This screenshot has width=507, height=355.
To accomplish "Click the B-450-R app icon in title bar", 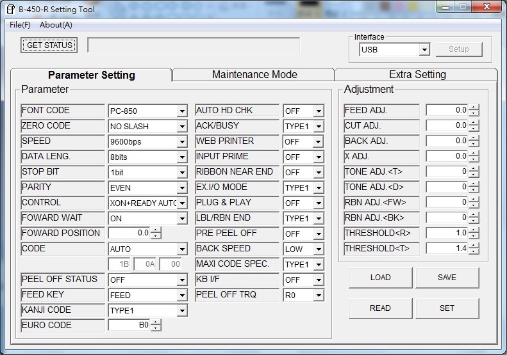I will point(11,8).
